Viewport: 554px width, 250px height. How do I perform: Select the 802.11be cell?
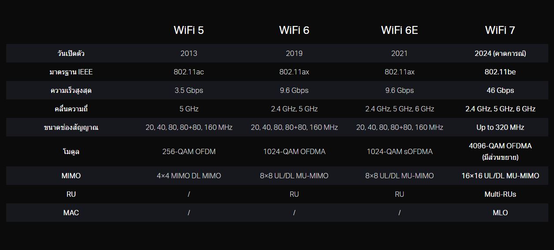click(500, 72)
